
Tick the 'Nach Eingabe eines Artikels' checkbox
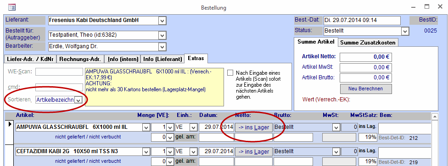(x=230, y=73)
